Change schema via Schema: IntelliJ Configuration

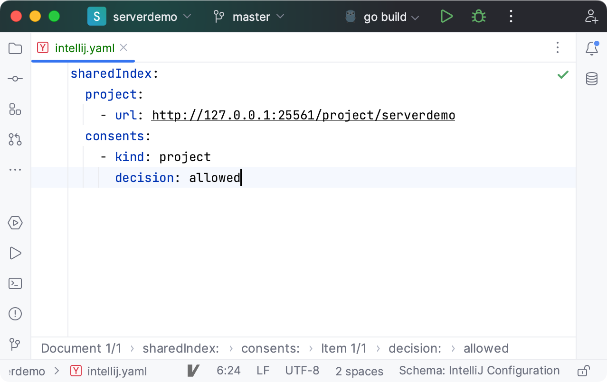[x=479, y=371]
